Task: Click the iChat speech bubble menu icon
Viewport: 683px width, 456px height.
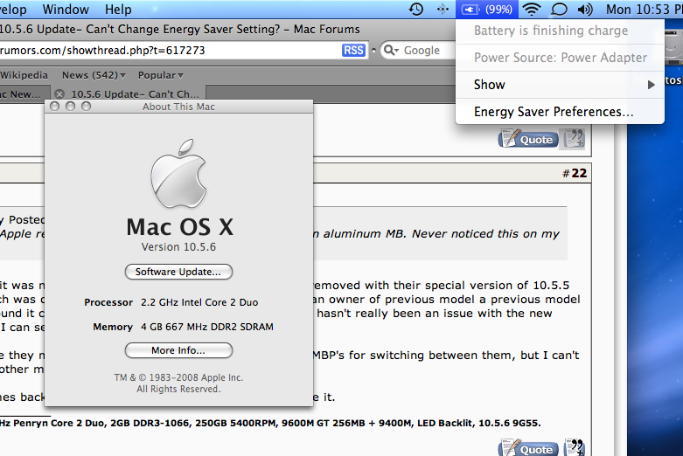Action: [x=559, y=9]
